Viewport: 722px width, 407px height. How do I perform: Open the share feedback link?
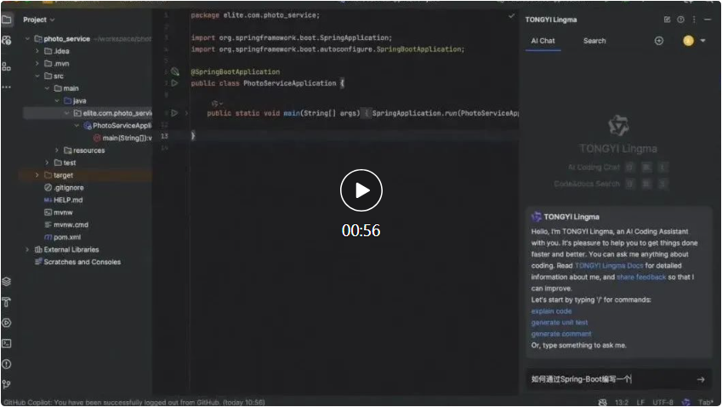click(641, 277)
